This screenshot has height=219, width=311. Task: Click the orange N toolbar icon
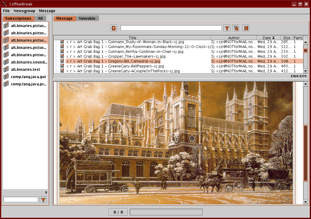[x=246, y=28]
